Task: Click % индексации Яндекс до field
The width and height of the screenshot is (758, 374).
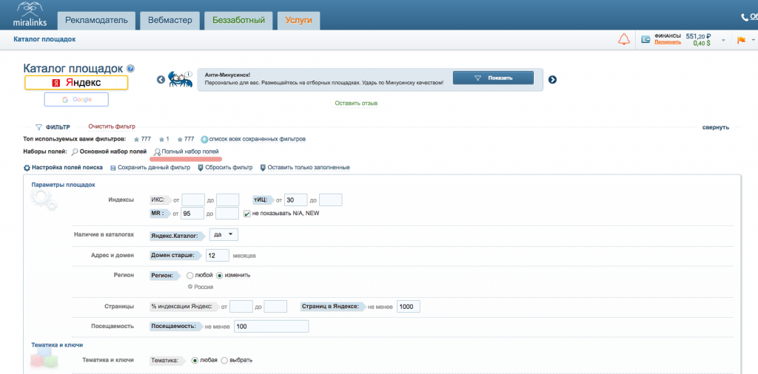Action: pyautogui.click(x=275, y=307)
